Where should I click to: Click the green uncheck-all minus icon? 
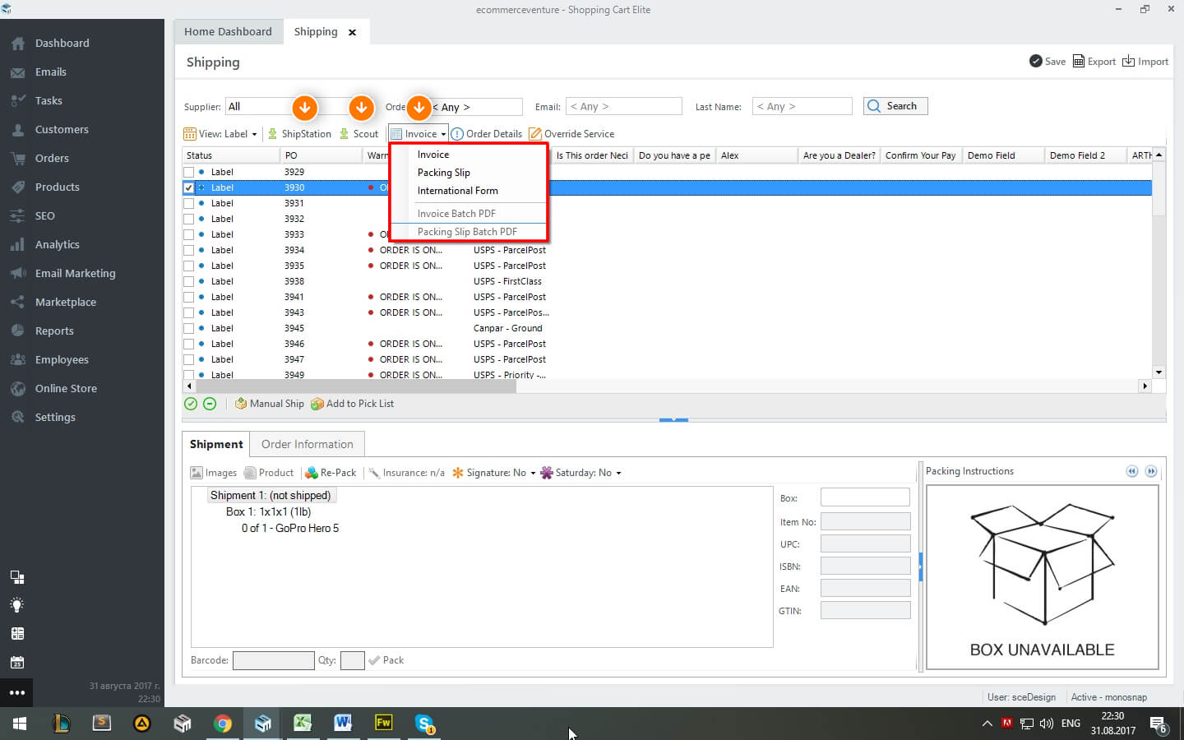click(x=210, y=404)
